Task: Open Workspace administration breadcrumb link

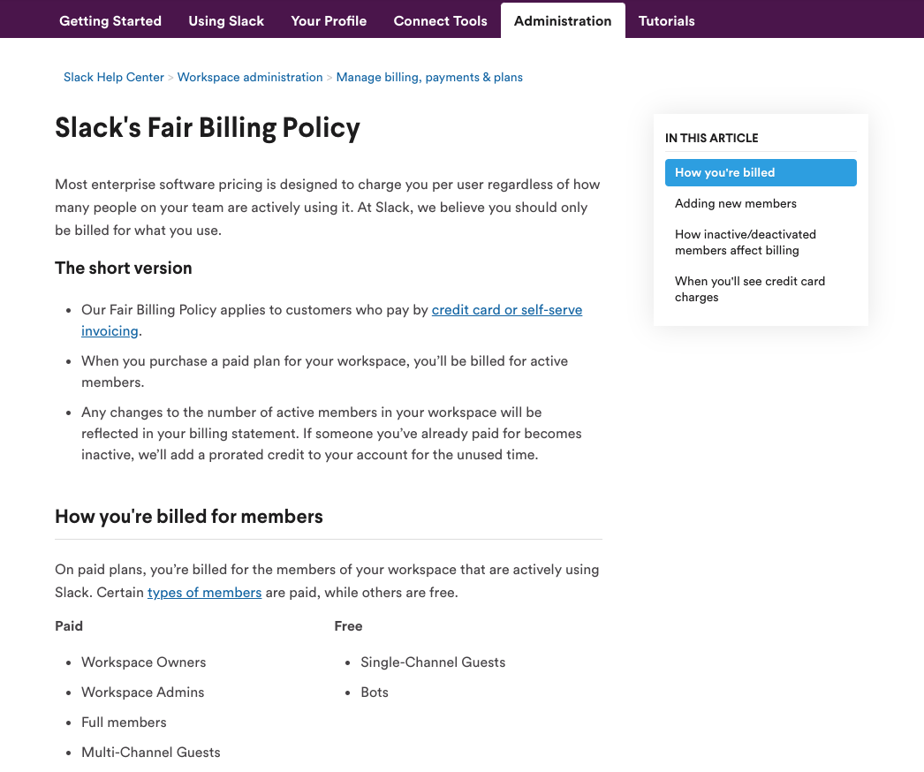Action: 250,77
